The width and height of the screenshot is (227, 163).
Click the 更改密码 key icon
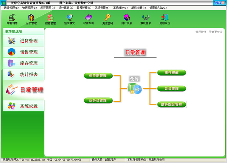108,18
